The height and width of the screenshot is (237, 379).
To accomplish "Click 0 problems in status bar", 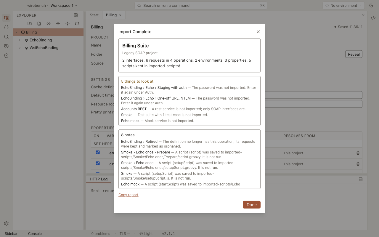I will [x=101, y=234].
